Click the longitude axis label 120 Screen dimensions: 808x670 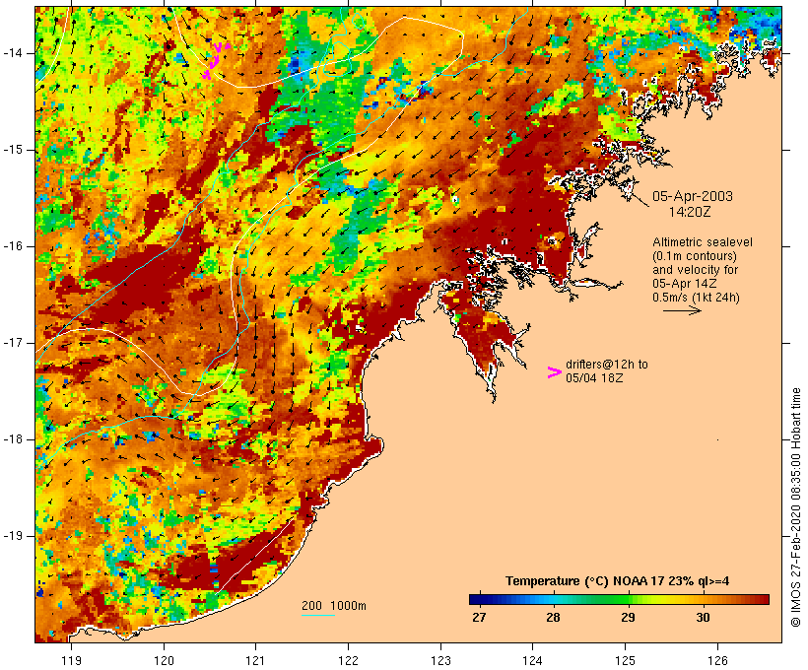click(x=164, y=661)
